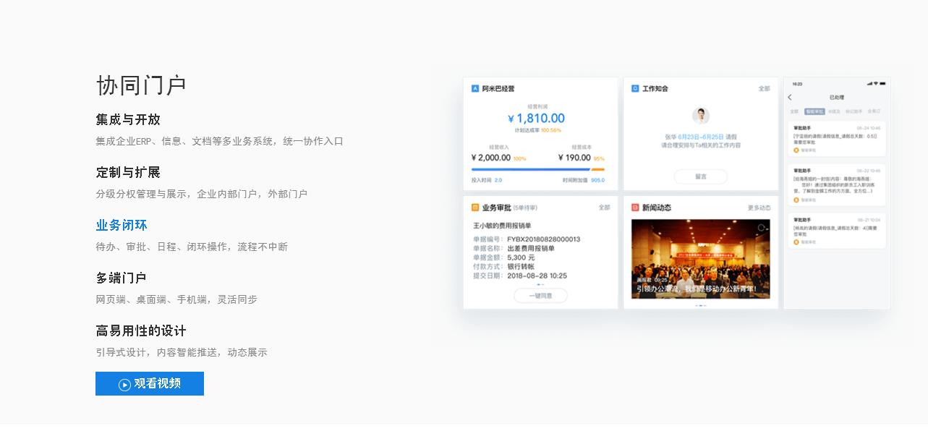Click the 留言 button in 工作知会
This screenshot has width=928, height=431.
(700, 176)
